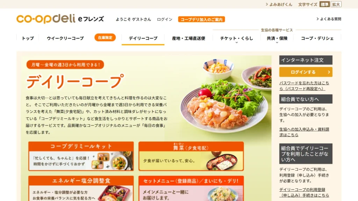Click the よみあげくん arrow link
Screen dimensions: 358x201
click(279, 4)
